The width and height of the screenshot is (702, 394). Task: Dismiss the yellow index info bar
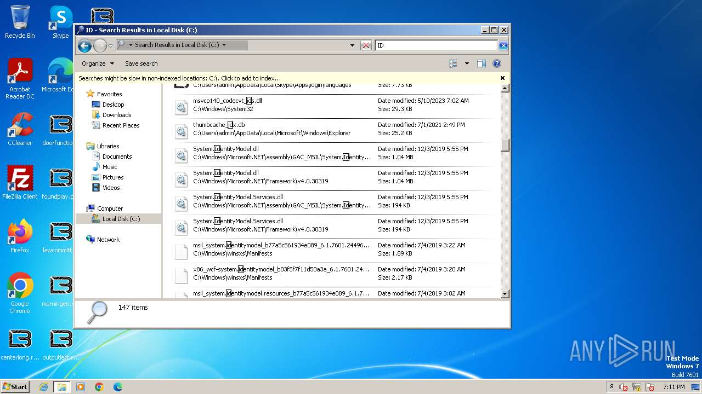pos(502,78)
